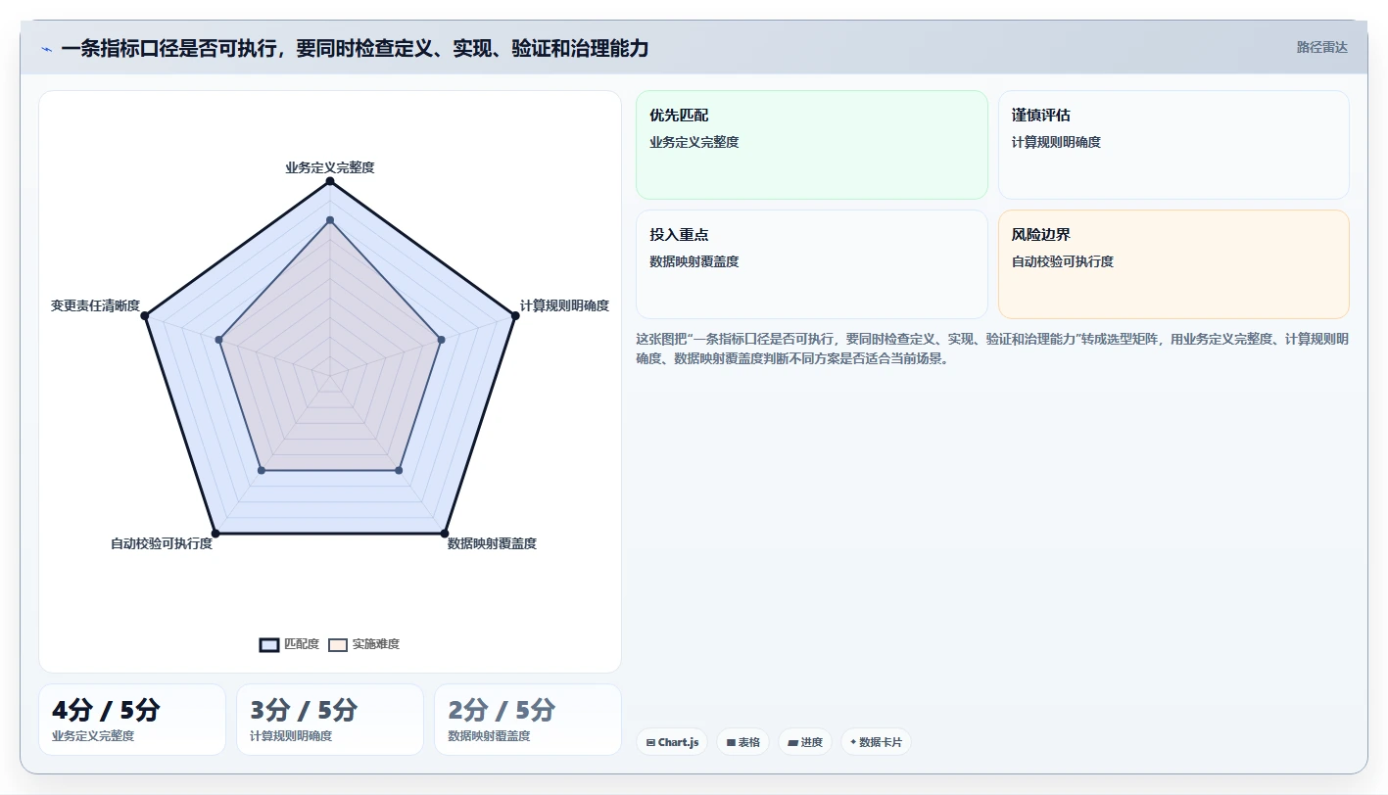Click the 3分 / 5分 stat card
Viewport: 1388px width, 795px height.
tap(330, 720)
